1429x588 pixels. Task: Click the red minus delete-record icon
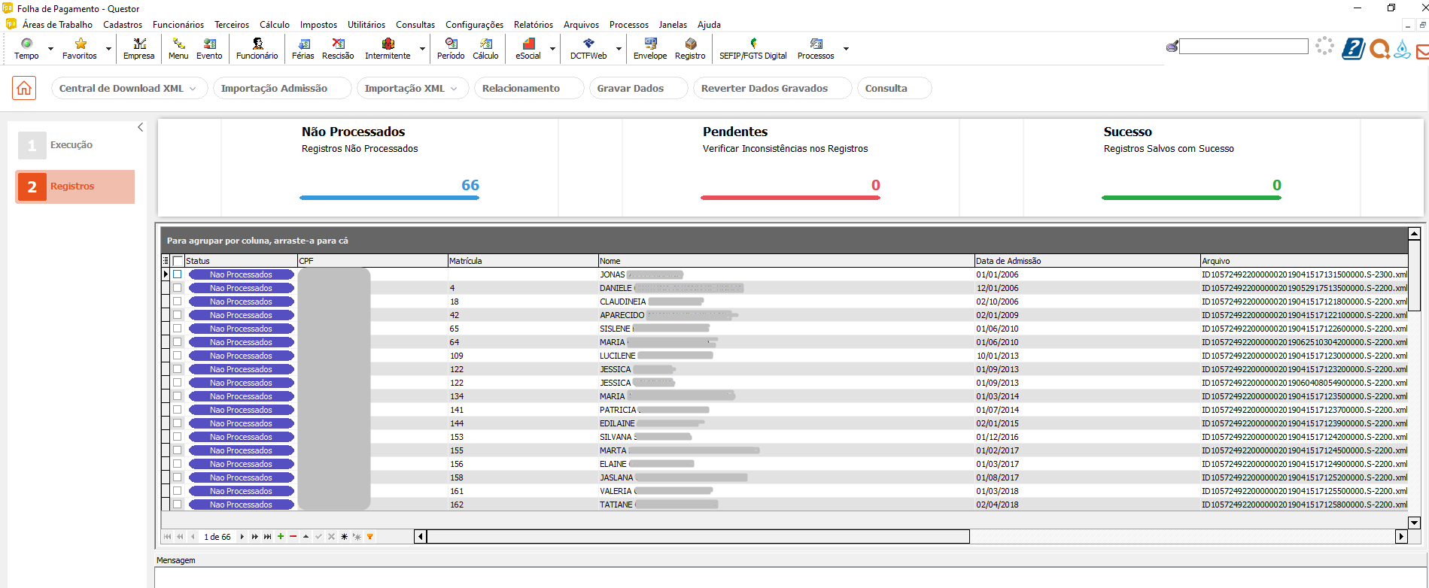coord(293,537)
